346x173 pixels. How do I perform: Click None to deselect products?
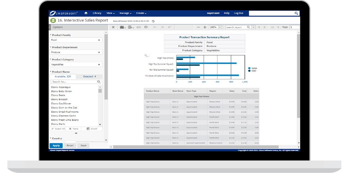click(73, 129)
